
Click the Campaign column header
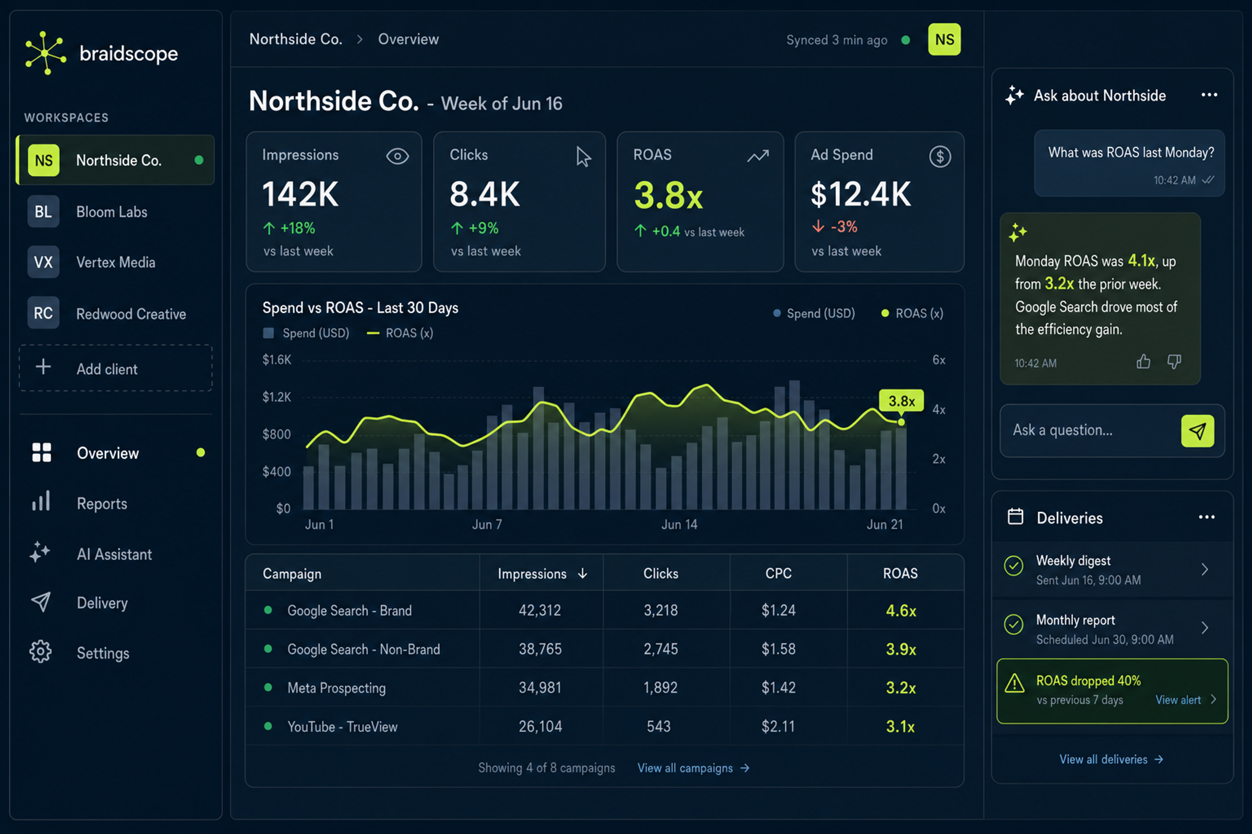(292, 573)
